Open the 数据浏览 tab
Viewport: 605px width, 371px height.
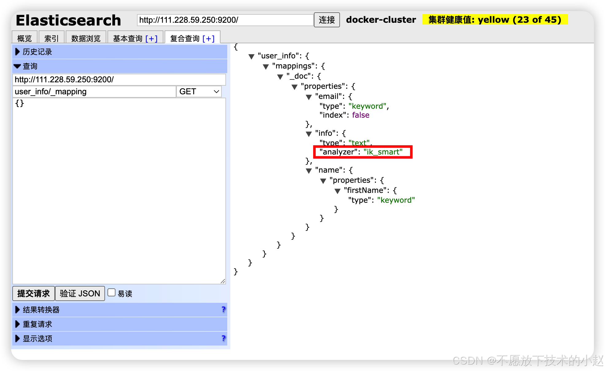pyautogui.click(x=86, y=38)
